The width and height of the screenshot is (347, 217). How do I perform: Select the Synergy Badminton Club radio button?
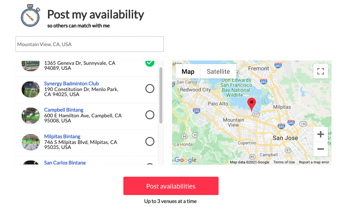[x=150, y=89]
